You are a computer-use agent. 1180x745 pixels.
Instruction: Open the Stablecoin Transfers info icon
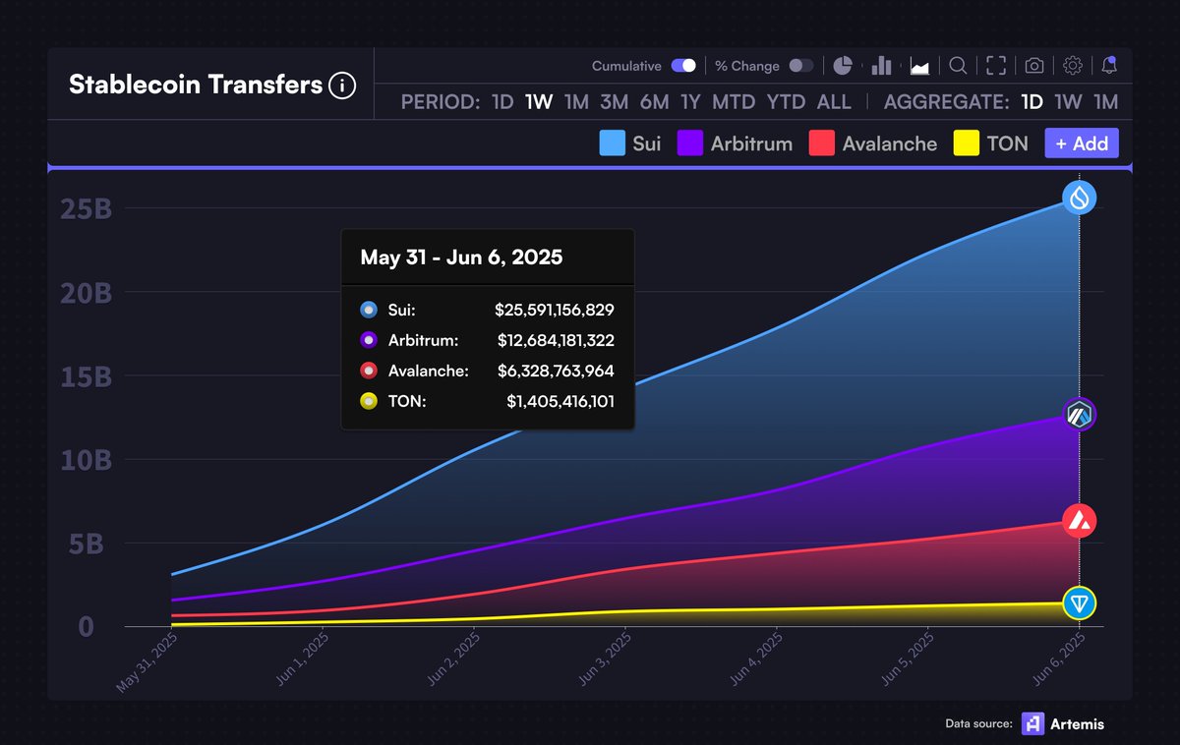tap(341, 86)
